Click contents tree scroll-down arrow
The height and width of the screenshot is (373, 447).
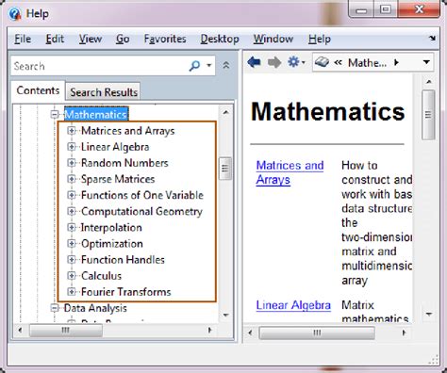225,315
